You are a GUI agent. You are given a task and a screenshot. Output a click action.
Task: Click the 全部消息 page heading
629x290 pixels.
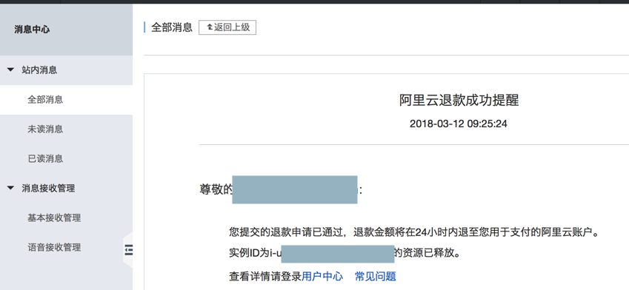(x=172, y=27)
